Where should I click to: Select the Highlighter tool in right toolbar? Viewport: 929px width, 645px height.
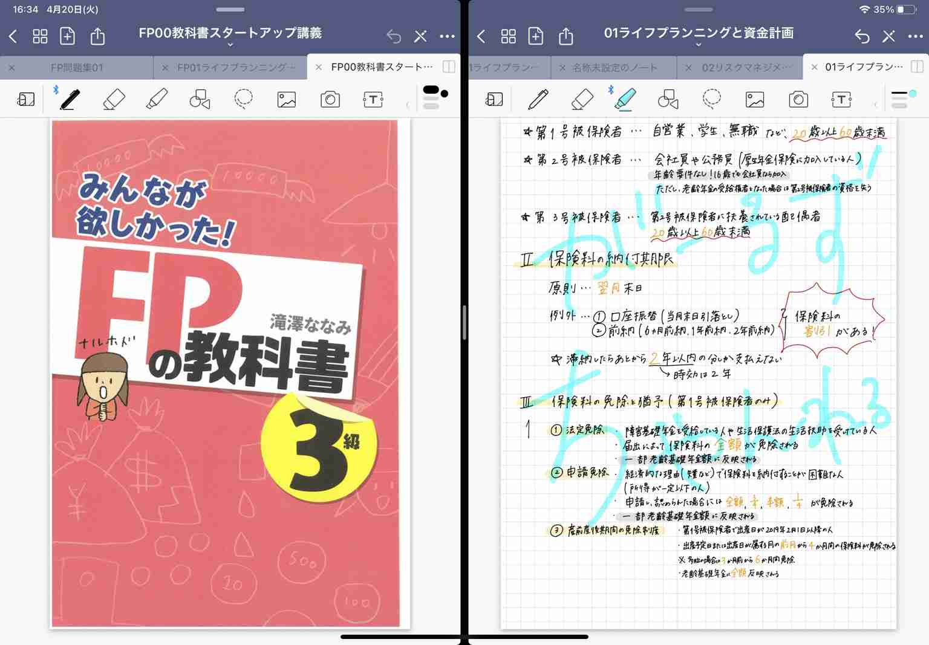click(x=625, y=99)
